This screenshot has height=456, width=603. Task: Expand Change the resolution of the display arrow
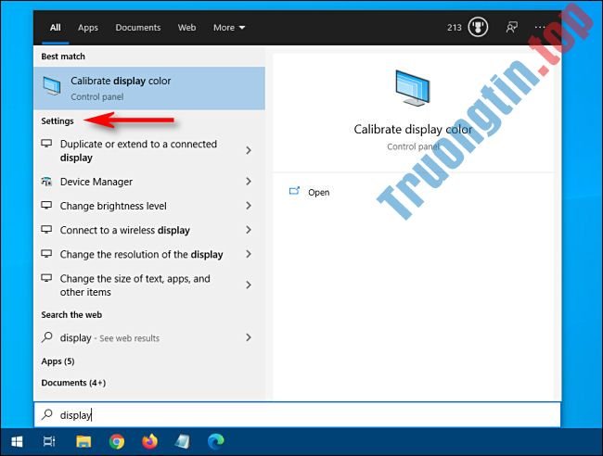(x=249, y=254)
